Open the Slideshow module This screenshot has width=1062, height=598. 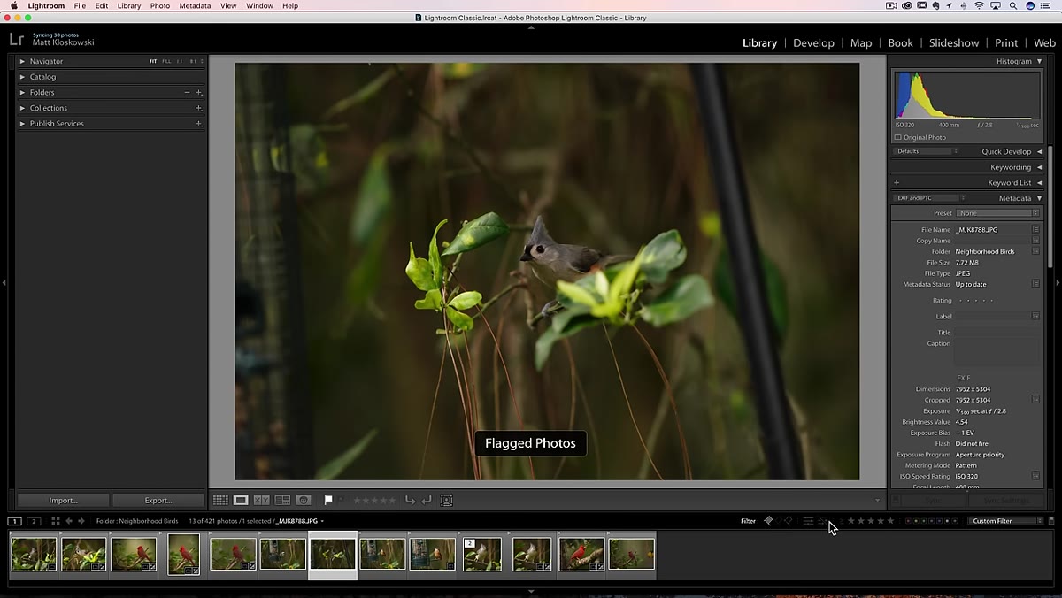[x=954, y=42]
